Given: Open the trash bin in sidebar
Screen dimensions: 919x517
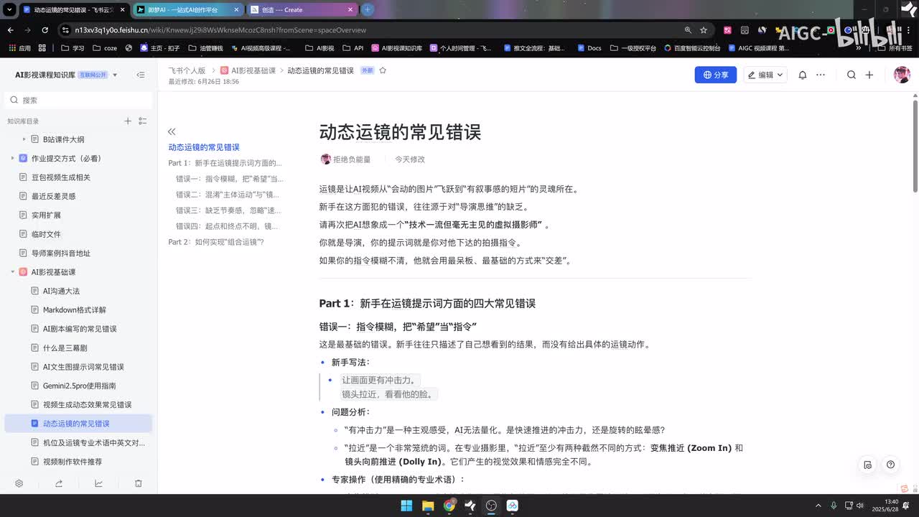Looking at the screenshot, I should [x=139, y=483].
